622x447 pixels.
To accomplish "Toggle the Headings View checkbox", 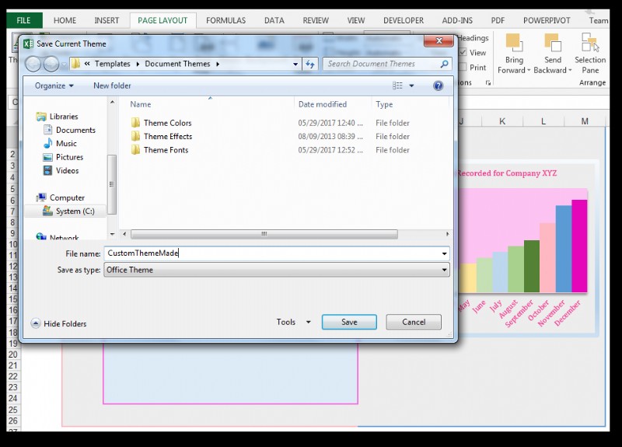I will [x=463, y=52].
